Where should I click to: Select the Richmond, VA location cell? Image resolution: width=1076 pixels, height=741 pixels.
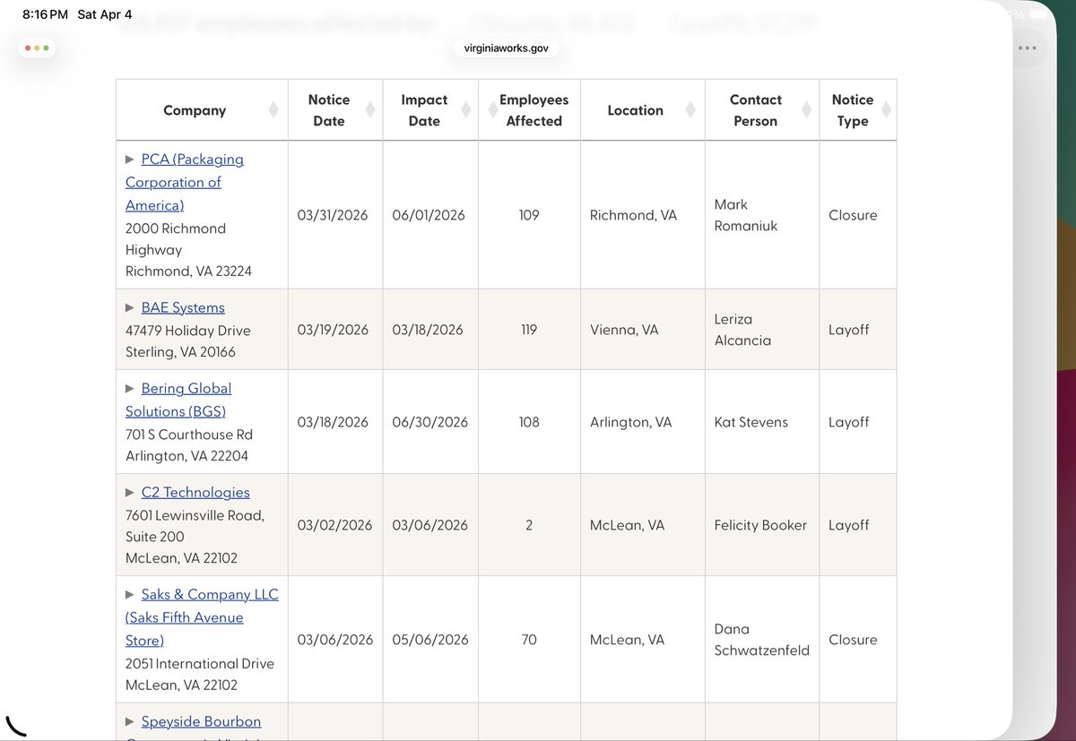pyautogui.click(x=633, y=215)
